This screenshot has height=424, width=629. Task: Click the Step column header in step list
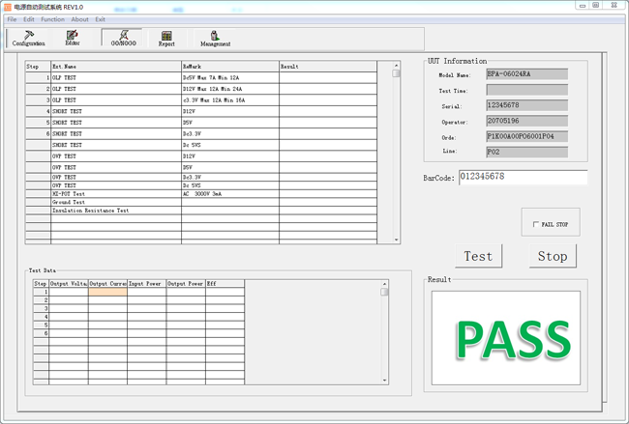(x=38, y=67)
